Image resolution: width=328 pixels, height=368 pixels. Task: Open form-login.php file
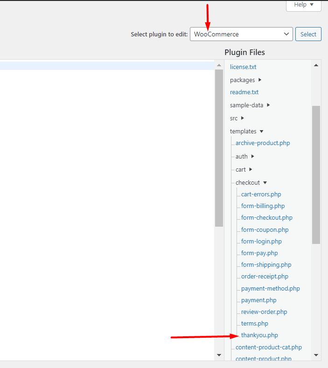tap(261, 242)
